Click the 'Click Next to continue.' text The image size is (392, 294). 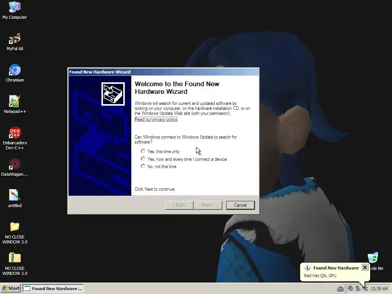(x=155, y=189)
